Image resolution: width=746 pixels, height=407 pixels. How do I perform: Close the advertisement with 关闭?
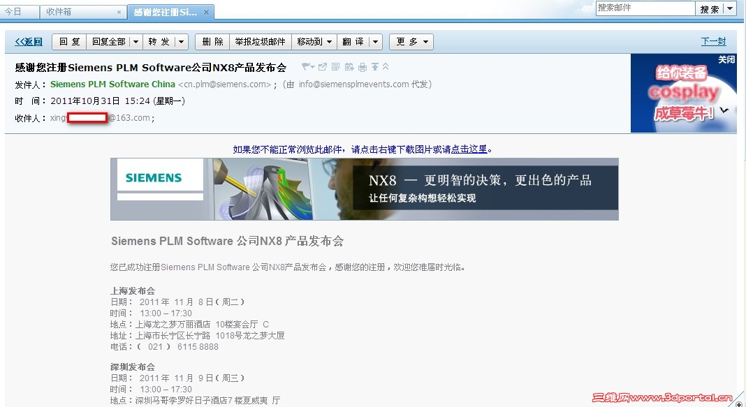click(x=726, y=59)
